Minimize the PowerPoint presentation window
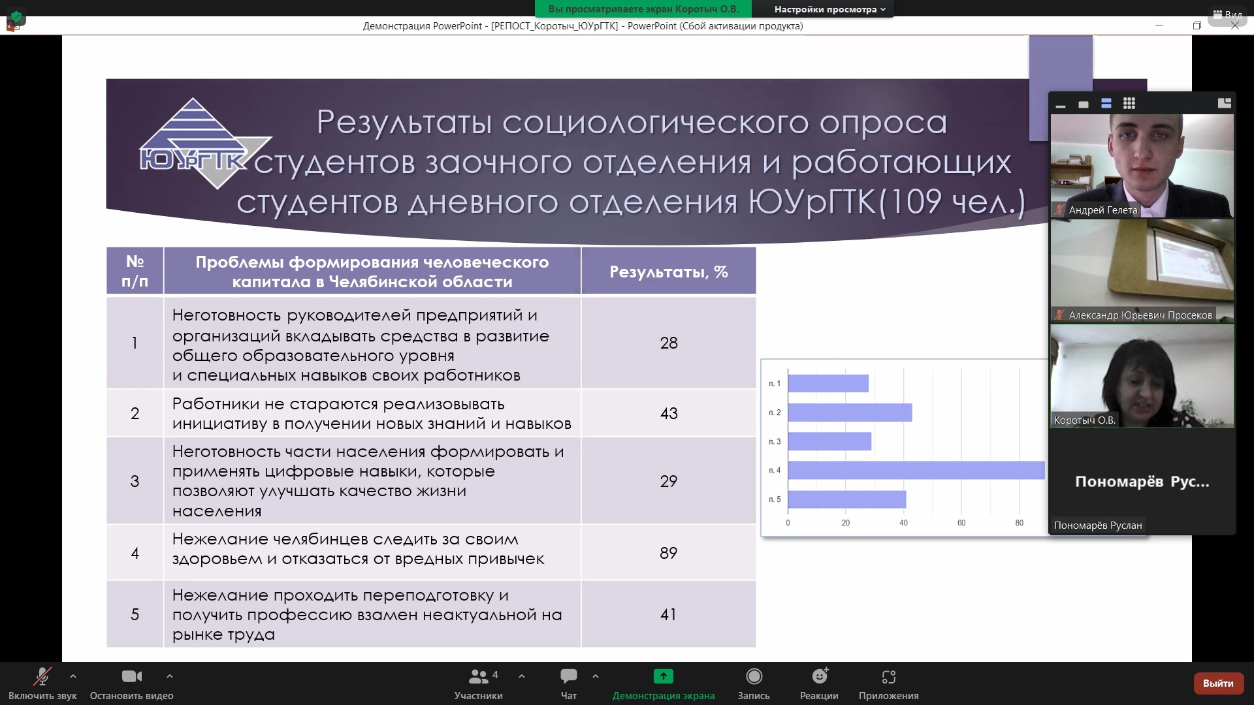The height and width of the screenshot is (705, 1254). pos(1159,25)
